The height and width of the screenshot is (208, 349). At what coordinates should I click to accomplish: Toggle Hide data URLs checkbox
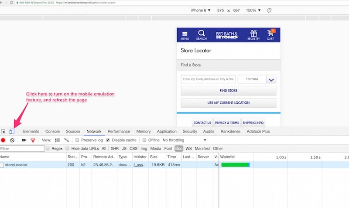point(68,148)
